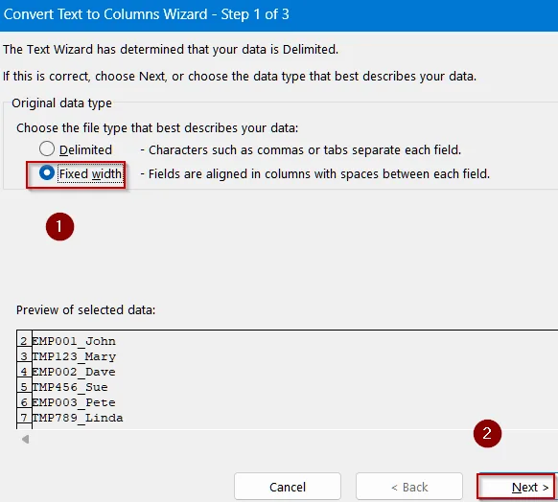558x502 pixels.
Task: Select preview row TMP456_Sue
Action: point(70,387)
